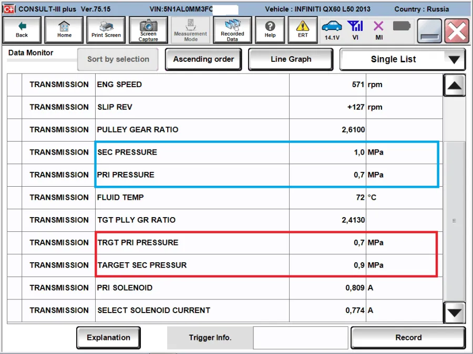Click the empty Trigger Info field
This screenshot has width=473, height=354.
coord(301,337)
